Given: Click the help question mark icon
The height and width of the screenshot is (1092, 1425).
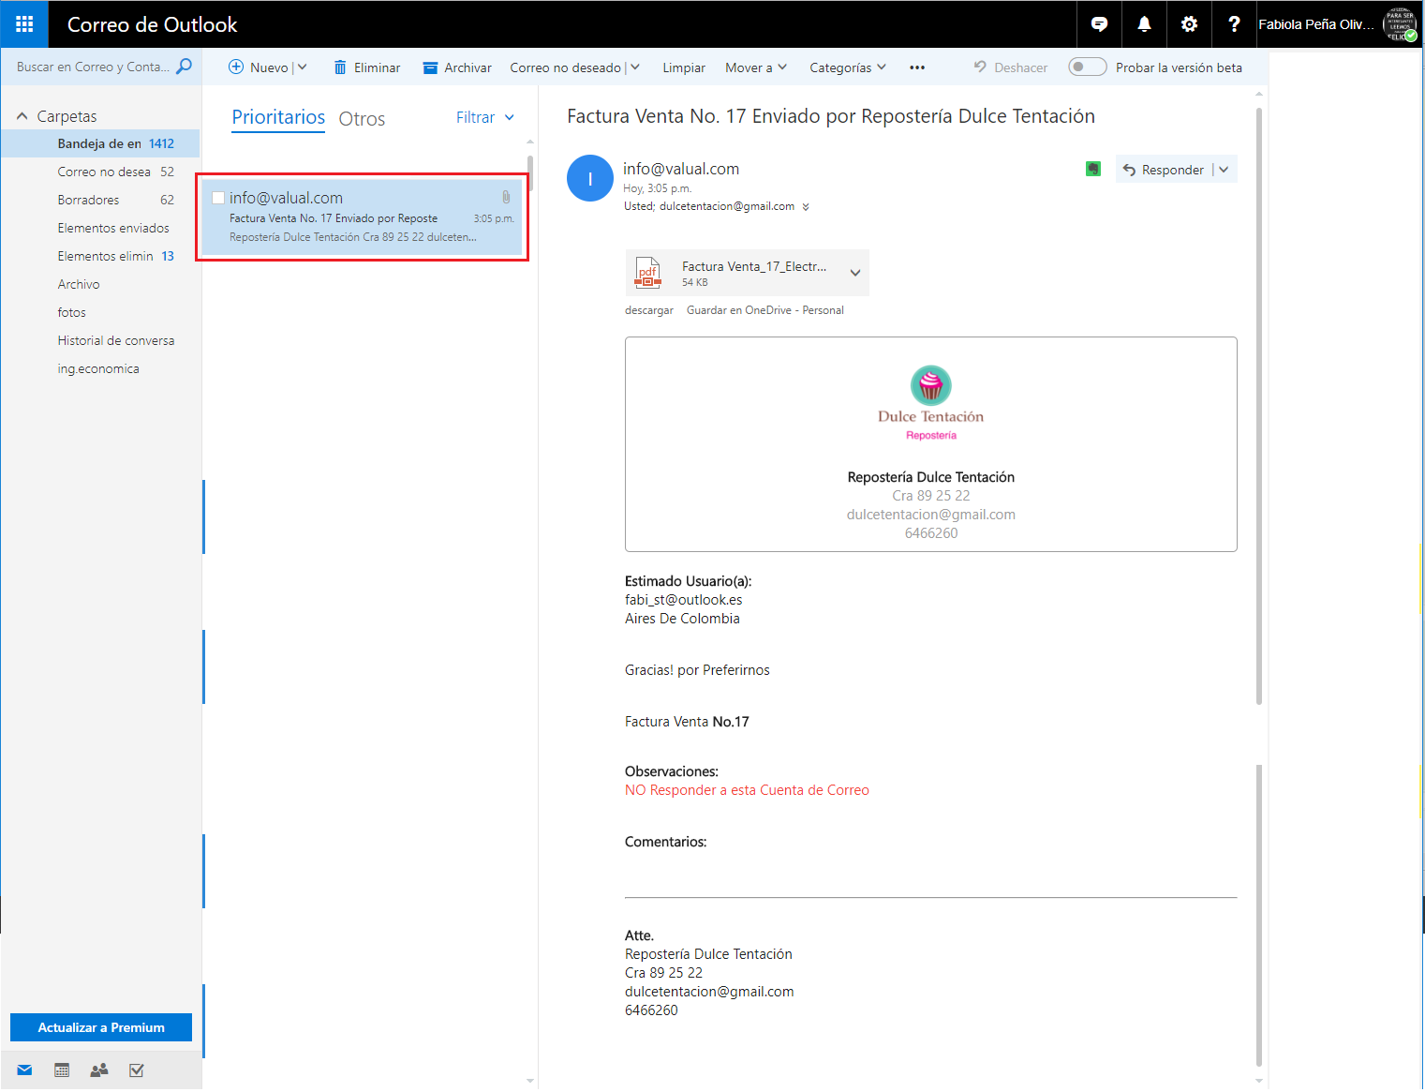Looking at the screenshot, I should point(1234,24).
